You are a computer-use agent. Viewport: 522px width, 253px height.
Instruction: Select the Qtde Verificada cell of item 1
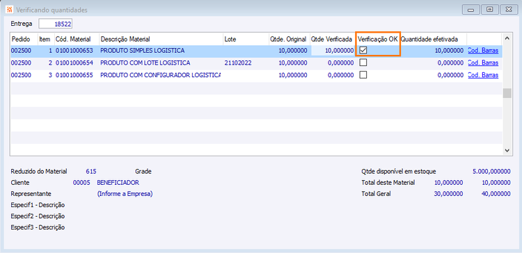(333, 51)
